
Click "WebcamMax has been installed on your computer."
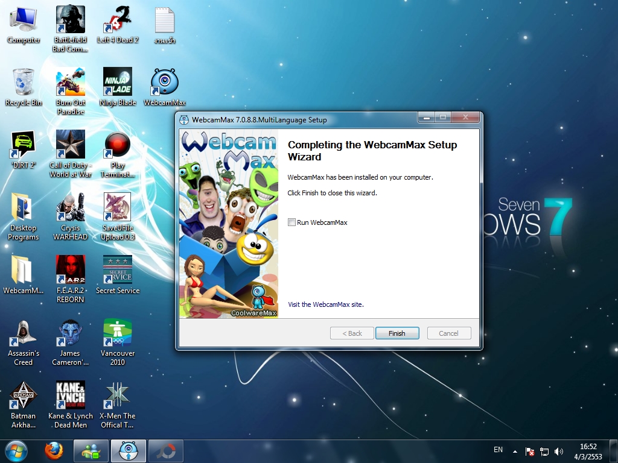tap(360, 177)
